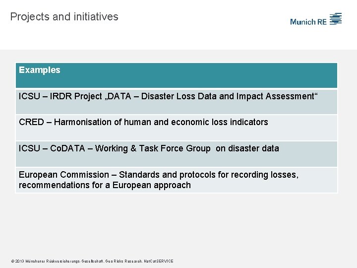Click the word CRED
The height and width of the screenshot is (268, 357).
pyautogui.click(x=31, y=122)
